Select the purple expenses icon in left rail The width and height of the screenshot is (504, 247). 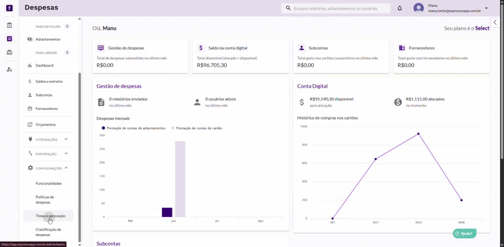tap(10, 39)
